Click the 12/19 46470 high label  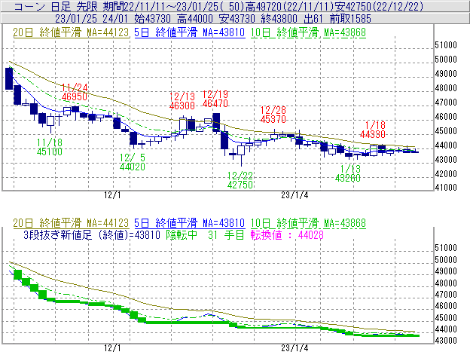click(x=215, y=99)
